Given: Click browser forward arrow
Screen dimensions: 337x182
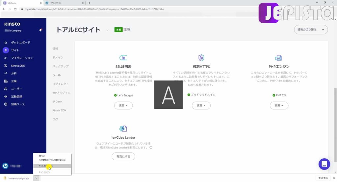Looking at the screenshot, I should [9, 9].
